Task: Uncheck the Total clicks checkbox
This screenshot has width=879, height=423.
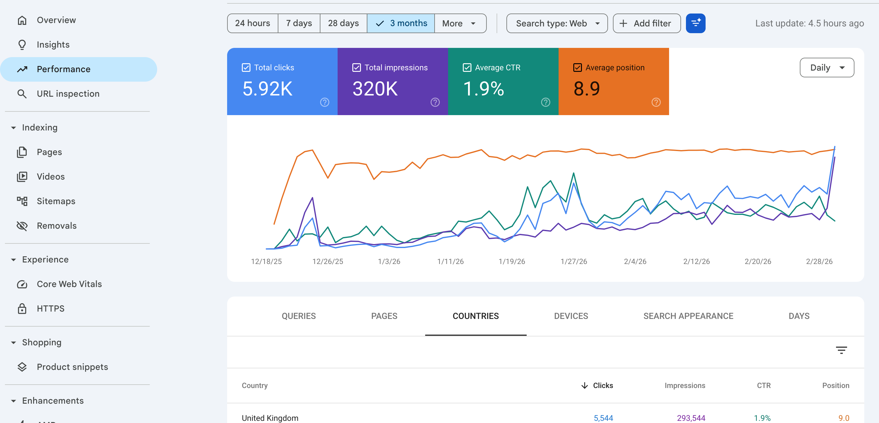Action: [246, 68]
